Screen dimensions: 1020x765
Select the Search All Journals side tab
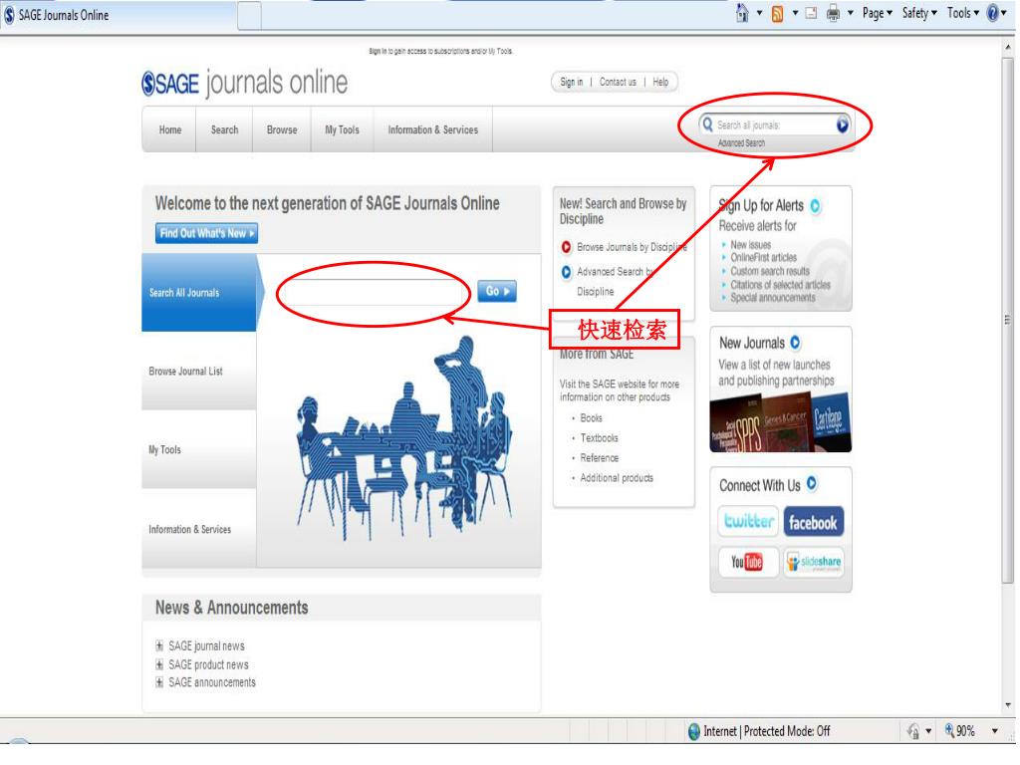pos(199,294)
